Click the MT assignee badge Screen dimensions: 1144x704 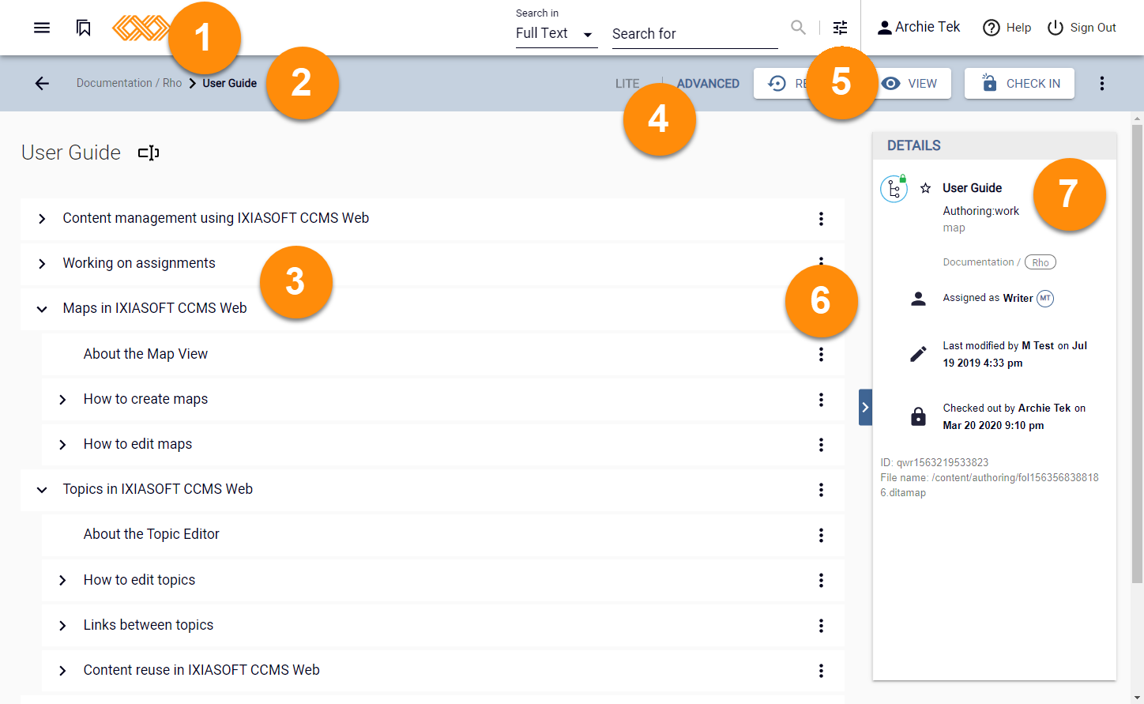[x=1045, y=298]
